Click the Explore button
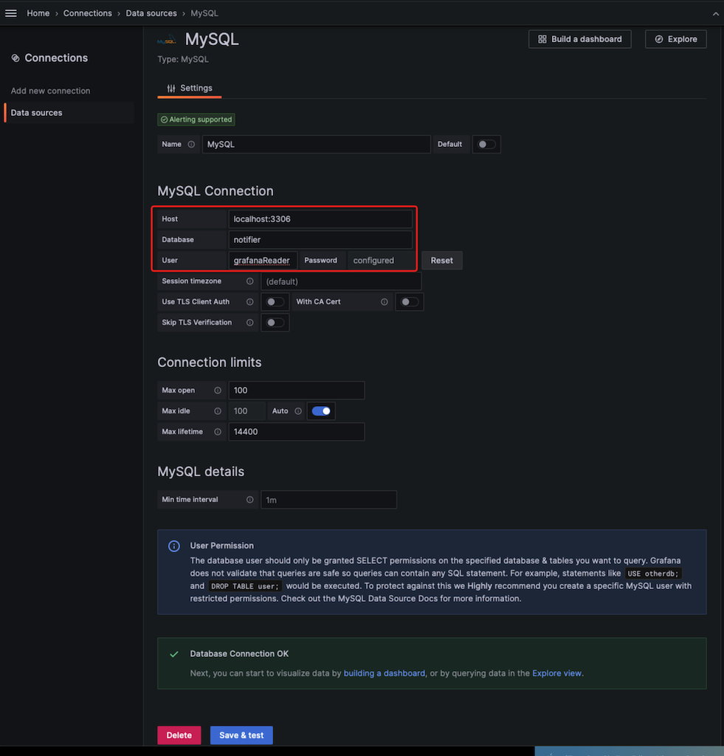 tap(676, 39)
